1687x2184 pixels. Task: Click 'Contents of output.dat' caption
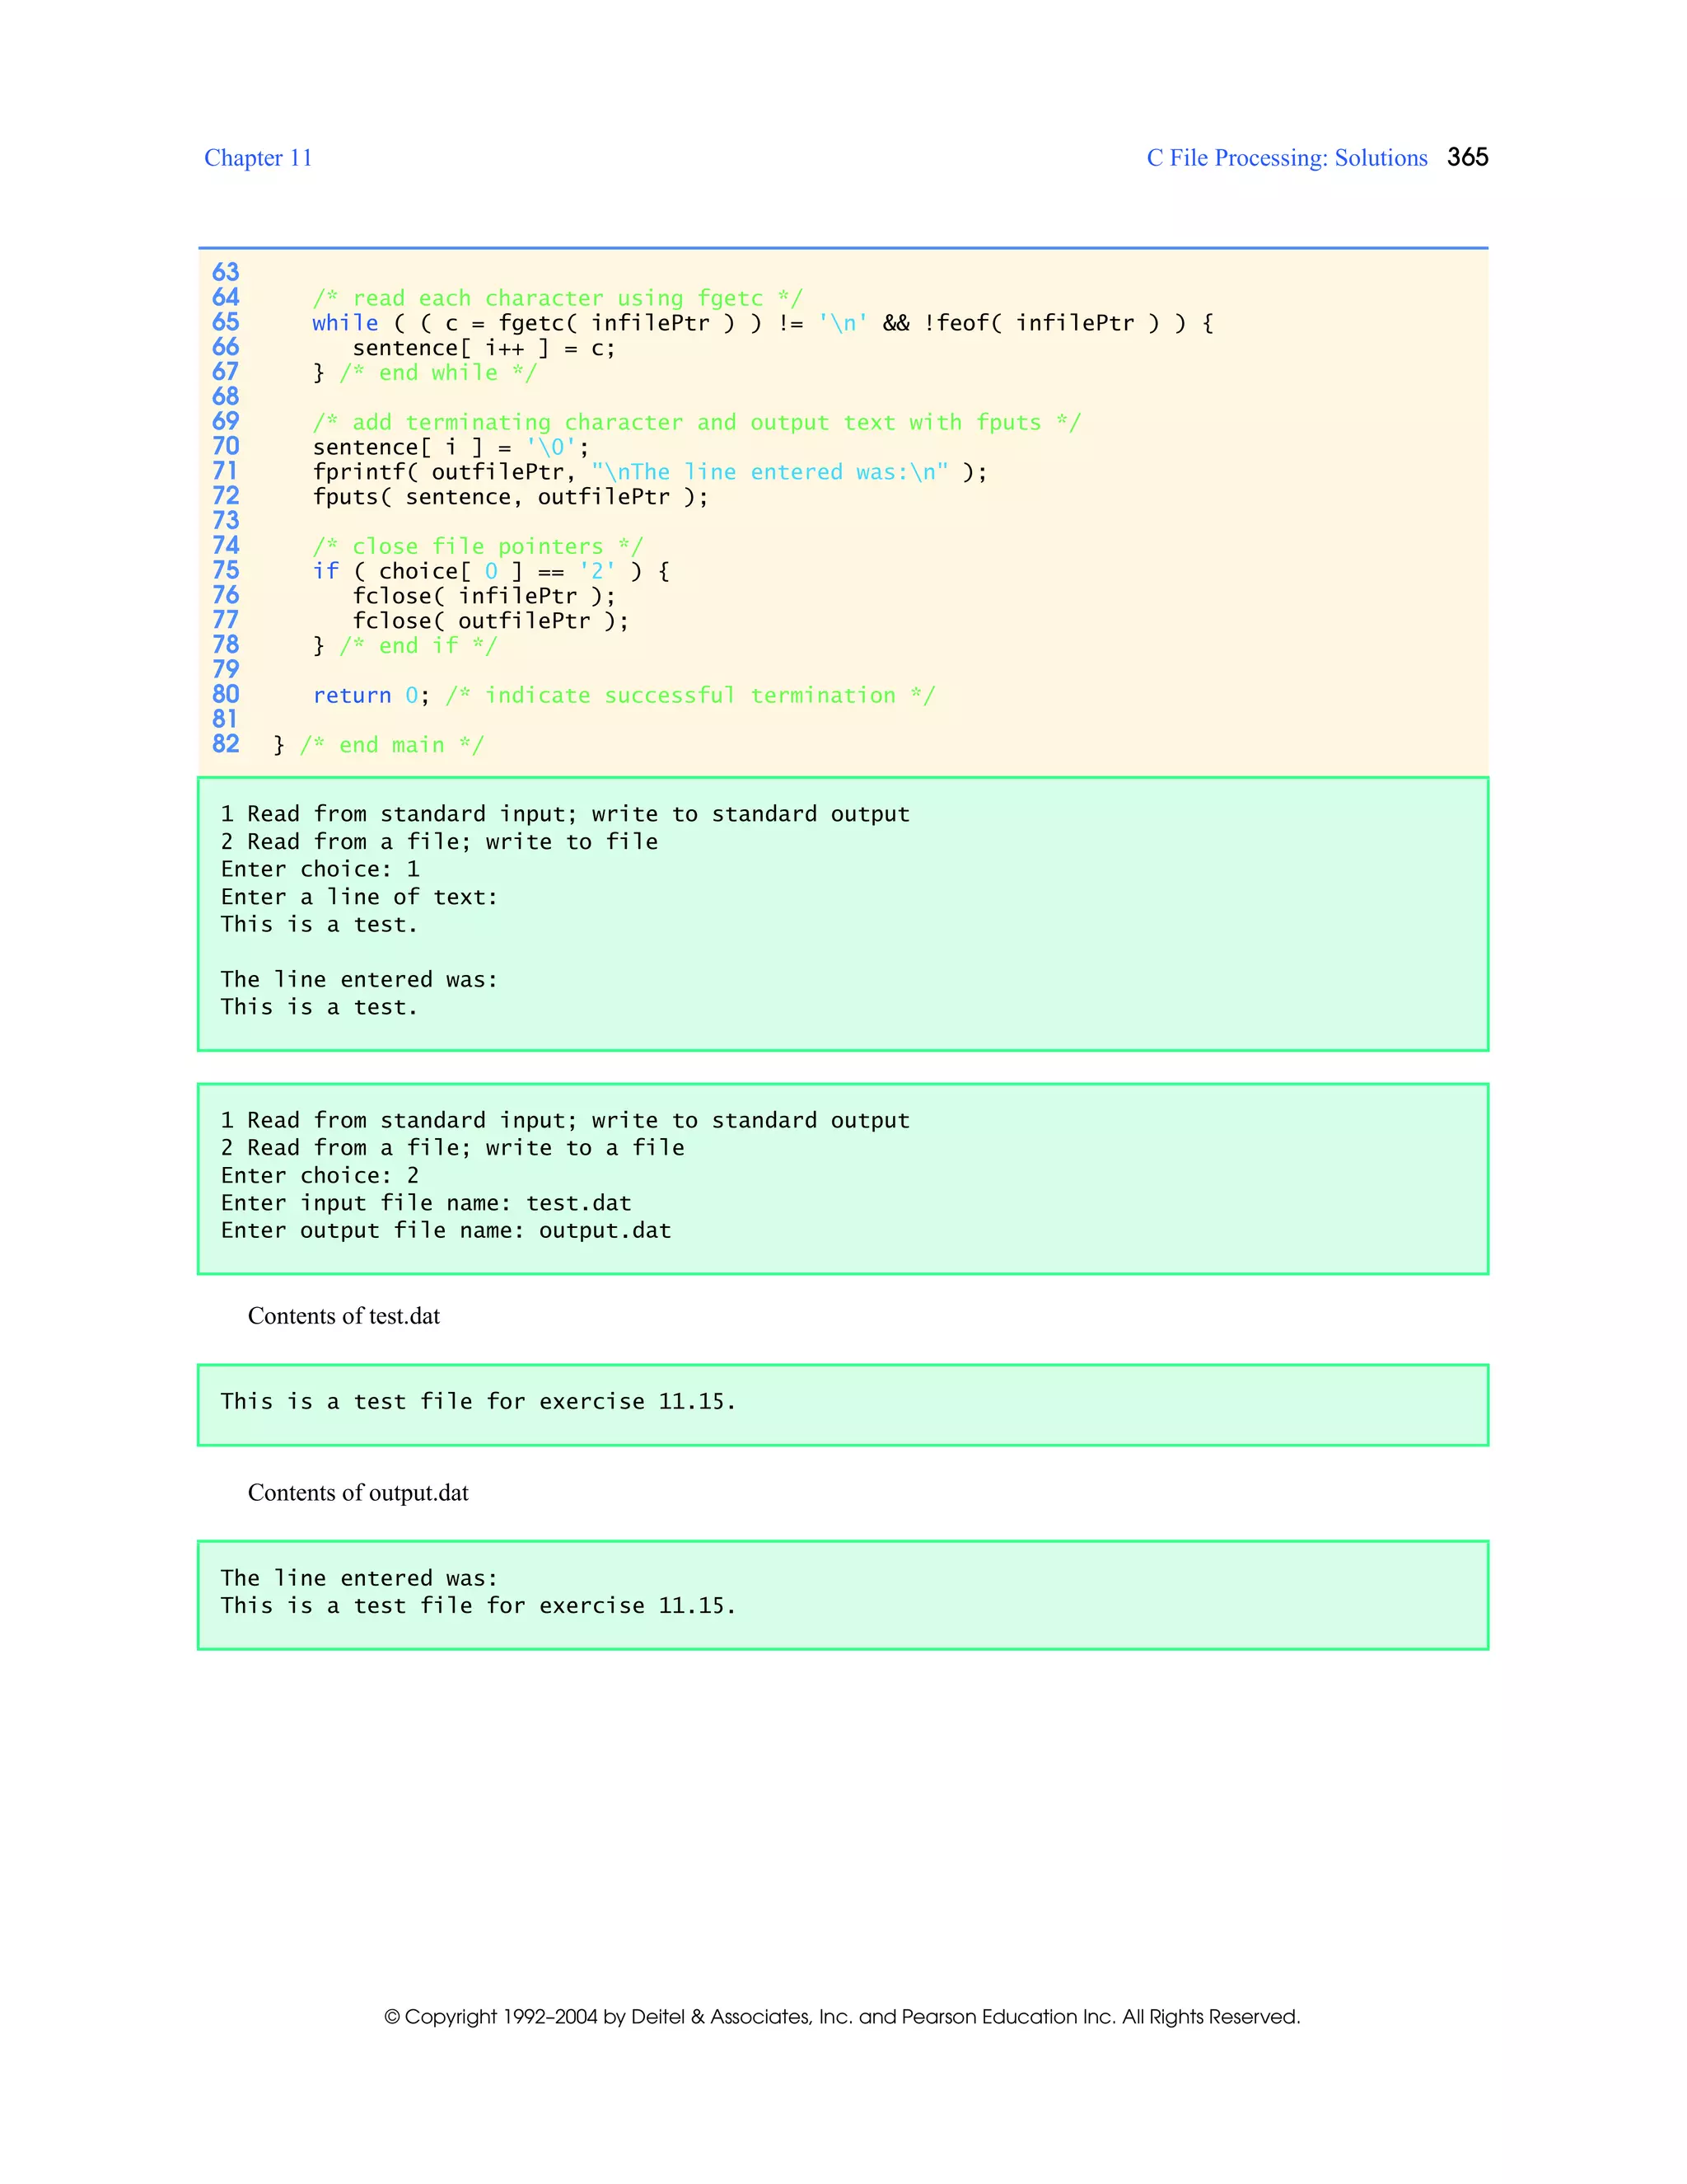pos(357,1493)
